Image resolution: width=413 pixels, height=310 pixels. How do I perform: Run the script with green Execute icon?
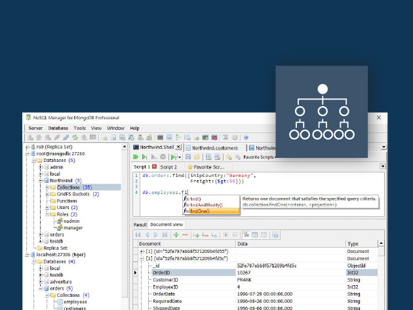(x=136, y=157)
